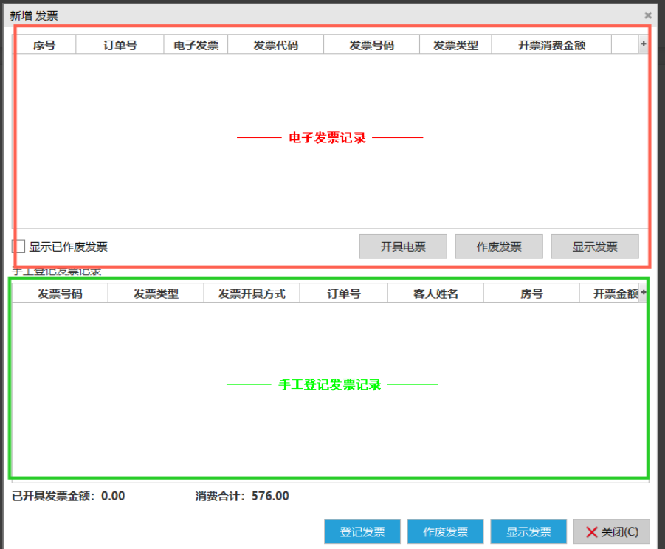Open the column chooser plus in the electronic invoice grid
This screenshot has width=665, height=549.
643,45
